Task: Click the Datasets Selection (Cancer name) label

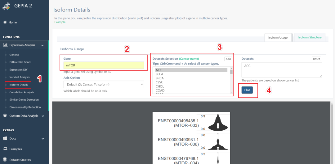Action: (176, 58)
